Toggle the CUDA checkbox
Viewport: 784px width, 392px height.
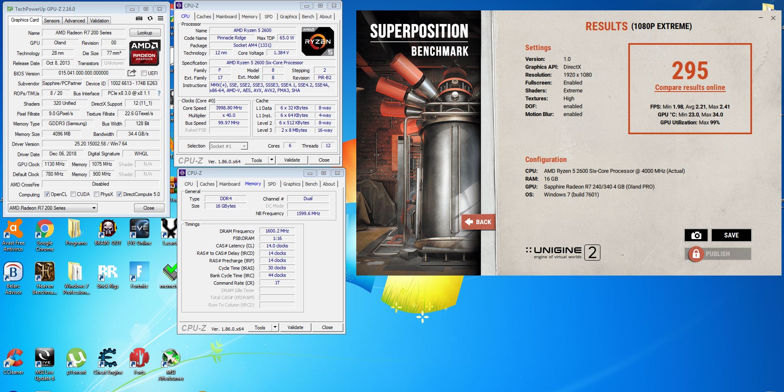(x=73, y=194)
